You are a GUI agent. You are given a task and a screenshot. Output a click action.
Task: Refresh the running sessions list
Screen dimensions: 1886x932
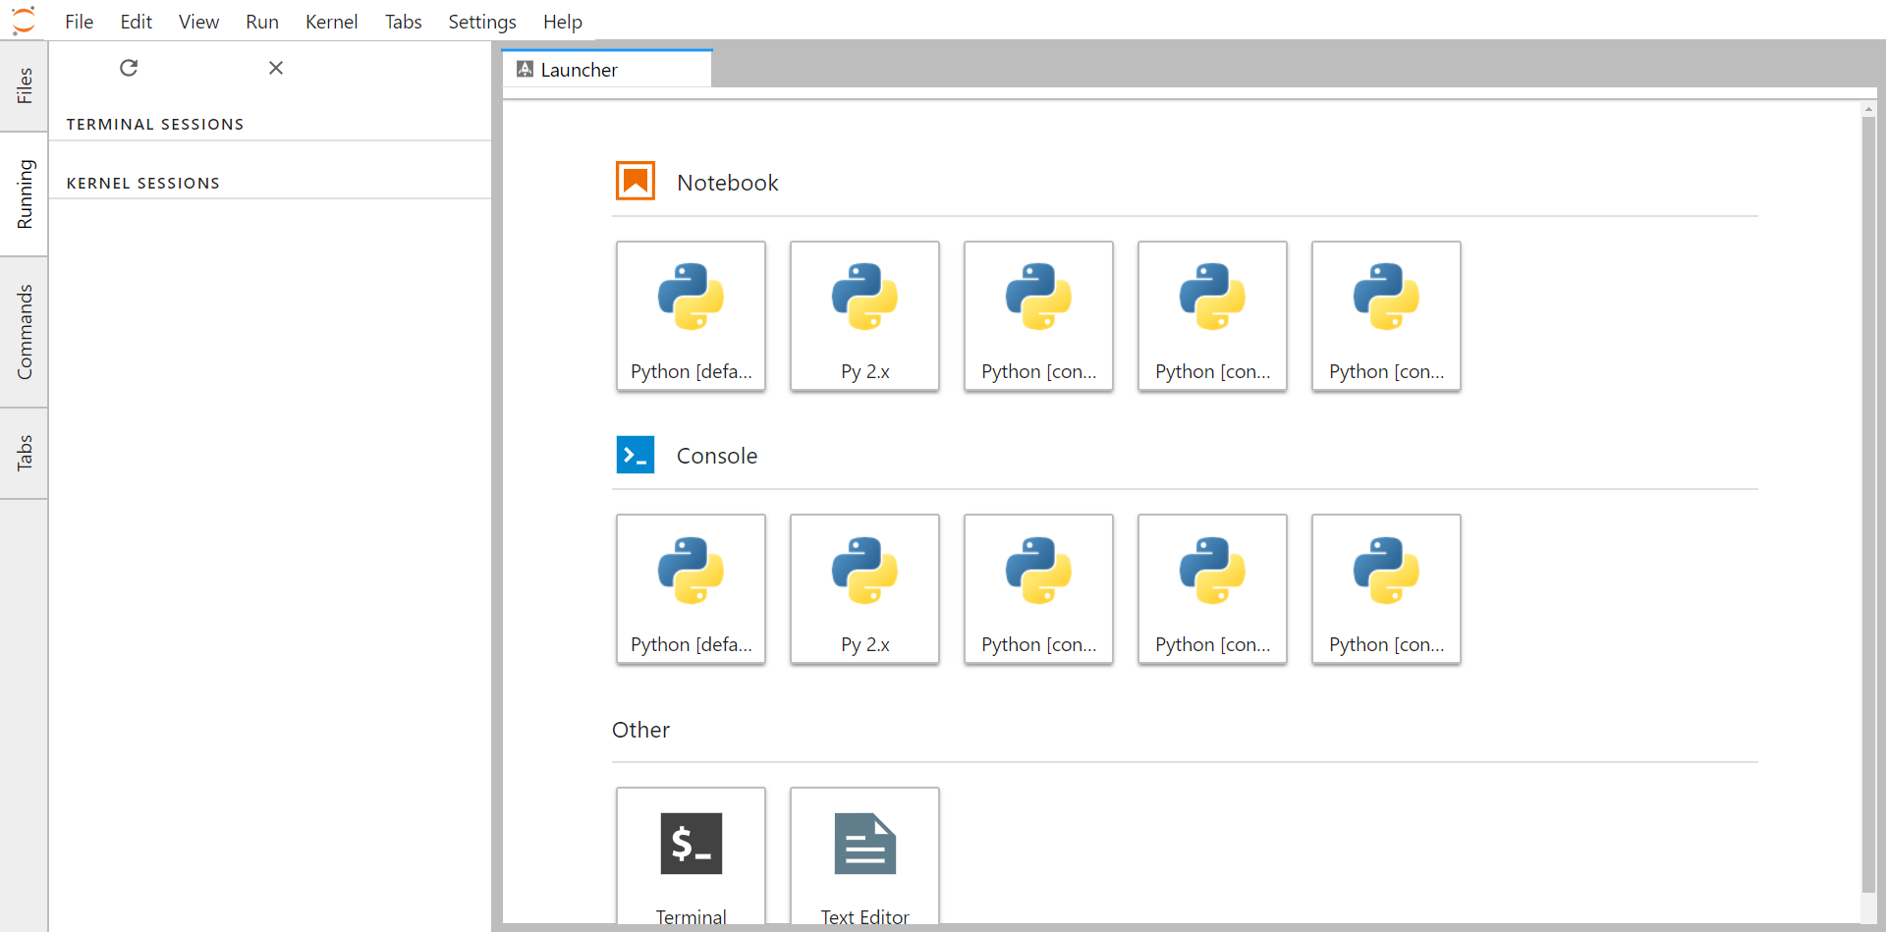point(129,68)
